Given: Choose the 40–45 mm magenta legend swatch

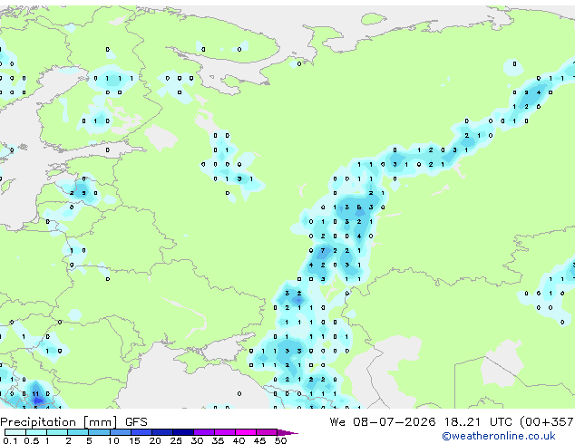Looking at the screenshot, I should [x=246, y=432].
